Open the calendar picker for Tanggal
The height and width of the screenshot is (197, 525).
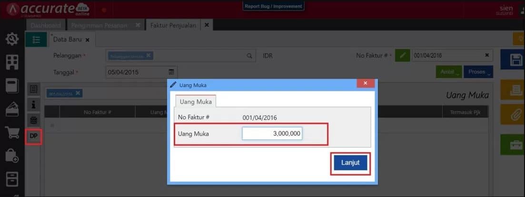coord(171,72)
